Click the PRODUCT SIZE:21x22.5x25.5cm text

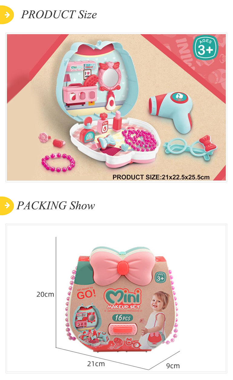pyautogui.click(x=161, y=177)
